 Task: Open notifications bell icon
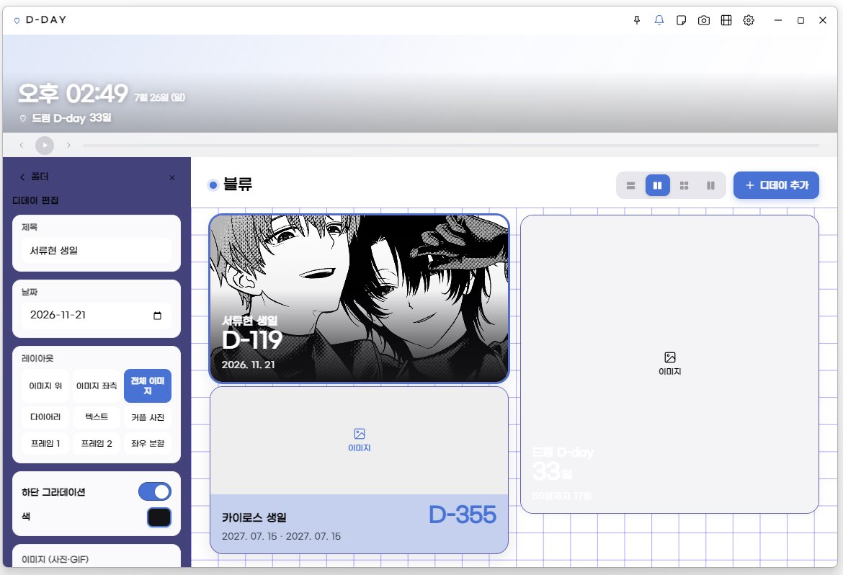point(659,20)
